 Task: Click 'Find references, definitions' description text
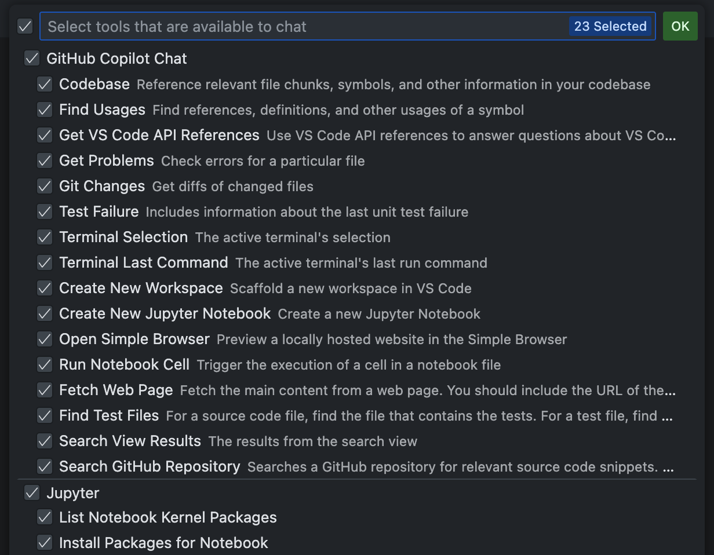(x=338, y=110)
